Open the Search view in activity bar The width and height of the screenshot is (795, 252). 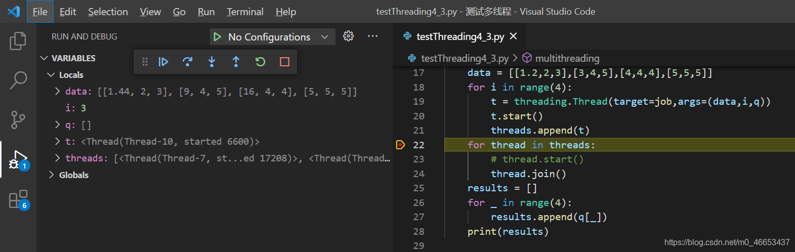pos(18,80)
